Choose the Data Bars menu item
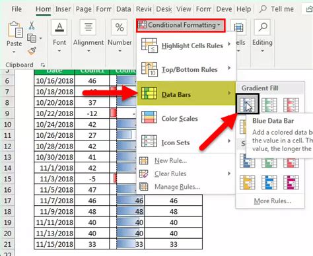This screenshot has width=313, height=256. [x=186, y=93]
